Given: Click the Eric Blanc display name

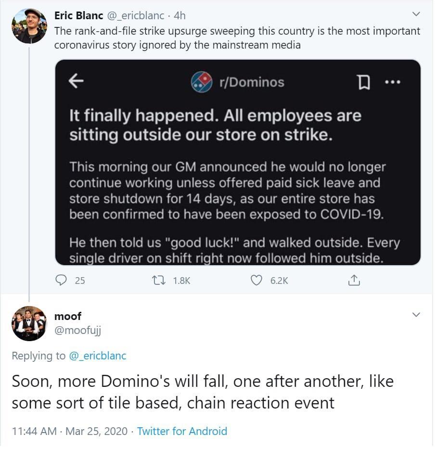Looking at the screenshot, I should [78, 15].
